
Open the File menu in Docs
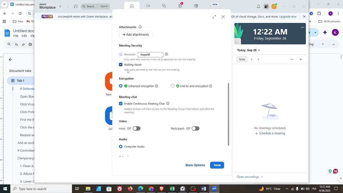coord(16,36)
